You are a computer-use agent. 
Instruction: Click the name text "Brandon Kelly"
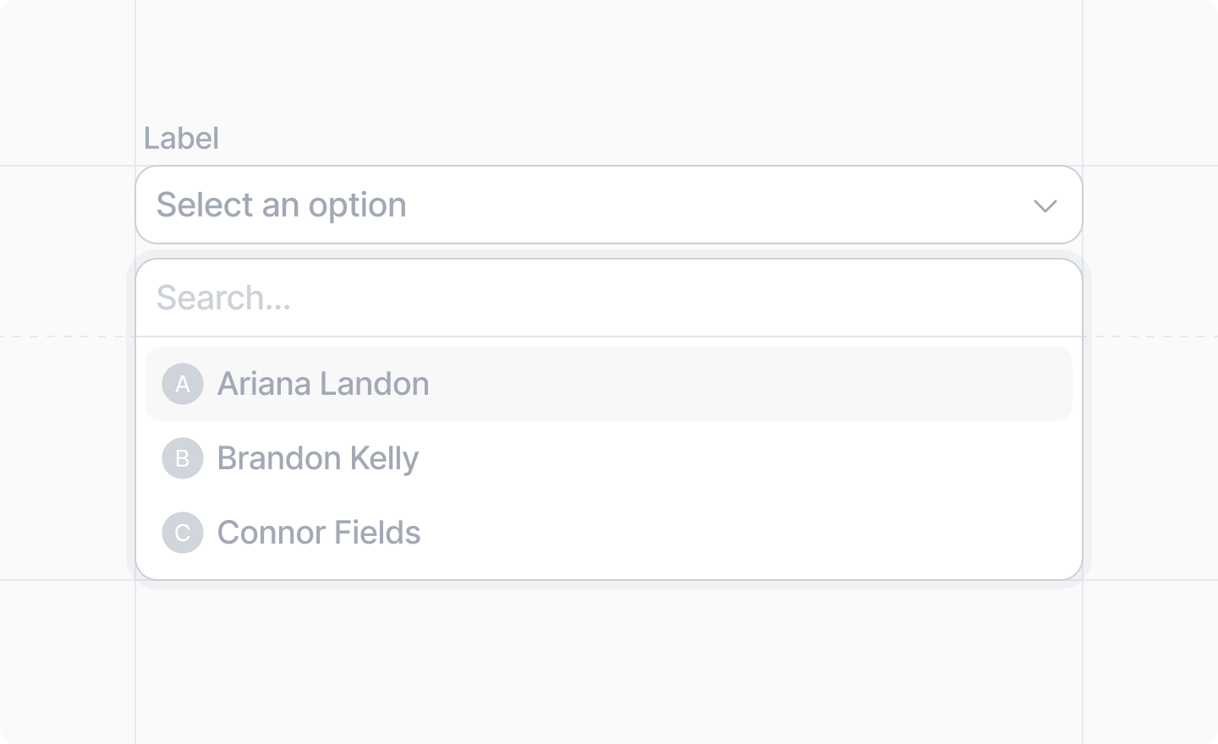point(318,458)
